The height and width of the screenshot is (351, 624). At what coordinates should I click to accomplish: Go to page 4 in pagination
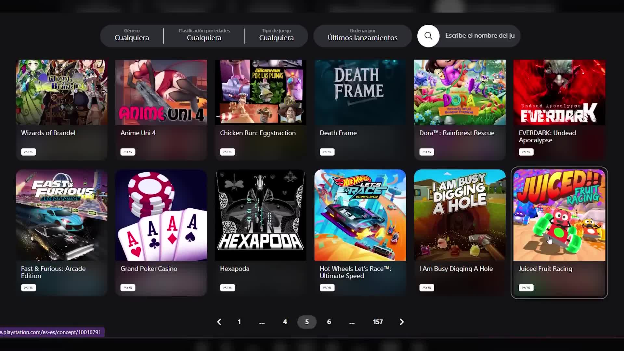click(285, 322)
